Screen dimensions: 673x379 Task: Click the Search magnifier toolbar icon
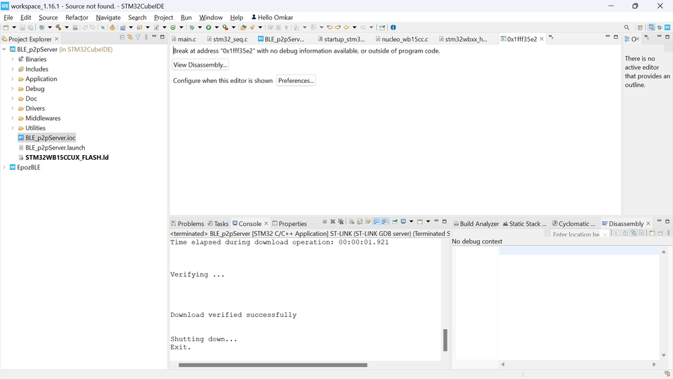tap(627, 28)
